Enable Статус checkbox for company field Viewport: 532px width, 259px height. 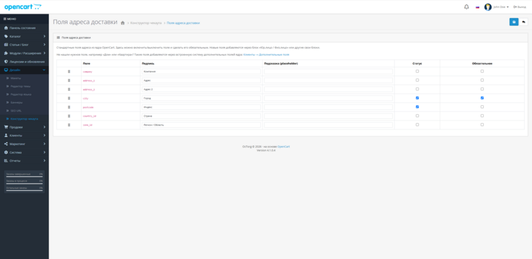coord(417,71)
